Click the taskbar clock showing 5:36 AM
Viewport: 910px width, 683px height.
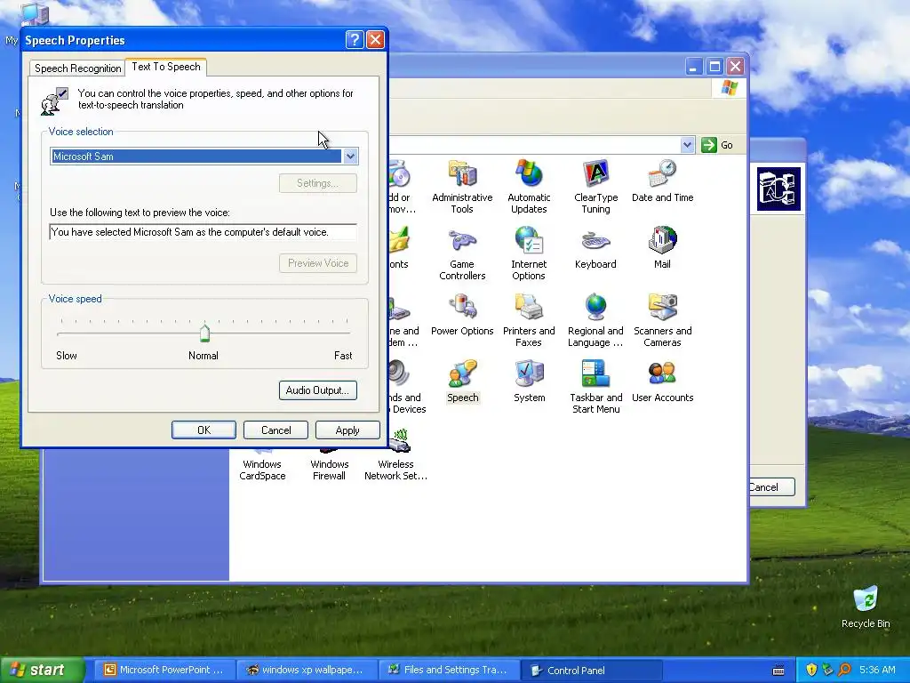coord(877,670)
